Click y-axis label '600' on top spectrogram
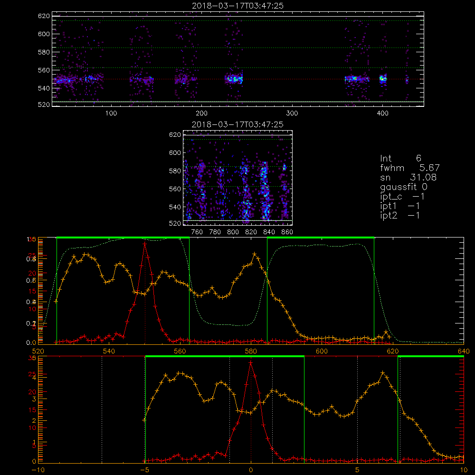This screenshot has width=475, height=475. [x=44, y=34]
